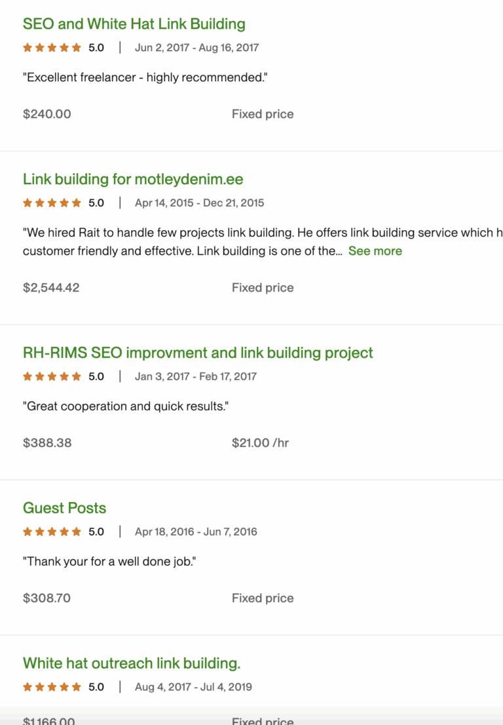The height and width of the screenshot is (725, 503).
Task: Click the Apr 14, 2015 - Dec 21, 2015 date range
Action: pos(199,203)
